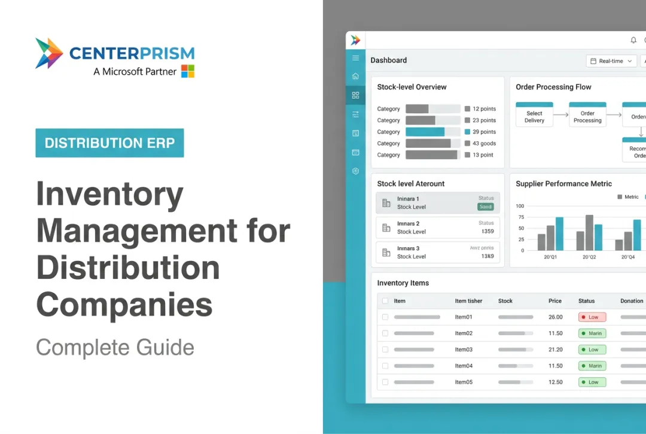The image size is (646, 434).
Task: Click the Low status badge for Item01
Action: pyautogui.click(x=592, y=317)
